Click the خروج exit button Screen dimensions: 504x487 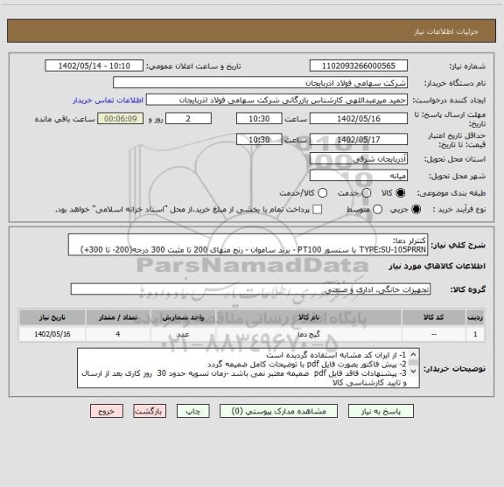tap(107, 411)
